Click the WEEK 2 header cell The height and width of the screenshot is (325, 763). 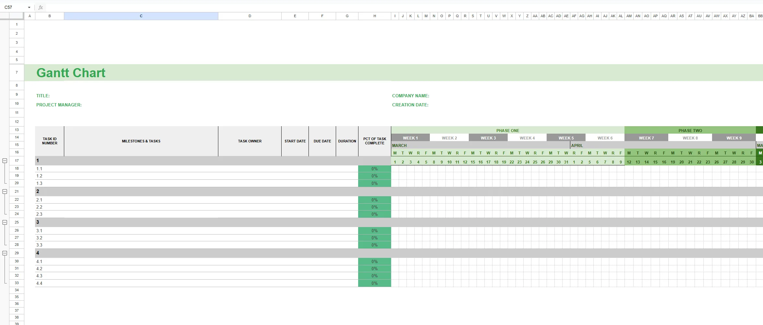[449, 138]
